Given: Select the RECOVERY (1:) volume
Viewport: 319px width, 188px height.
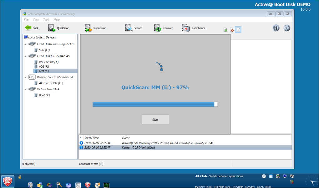Looking at the screenshot, I should (46, 62).
